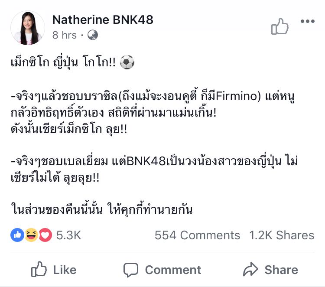
Task: Click the thumbs-up icon beside the three dots
Action: (279, 27)
